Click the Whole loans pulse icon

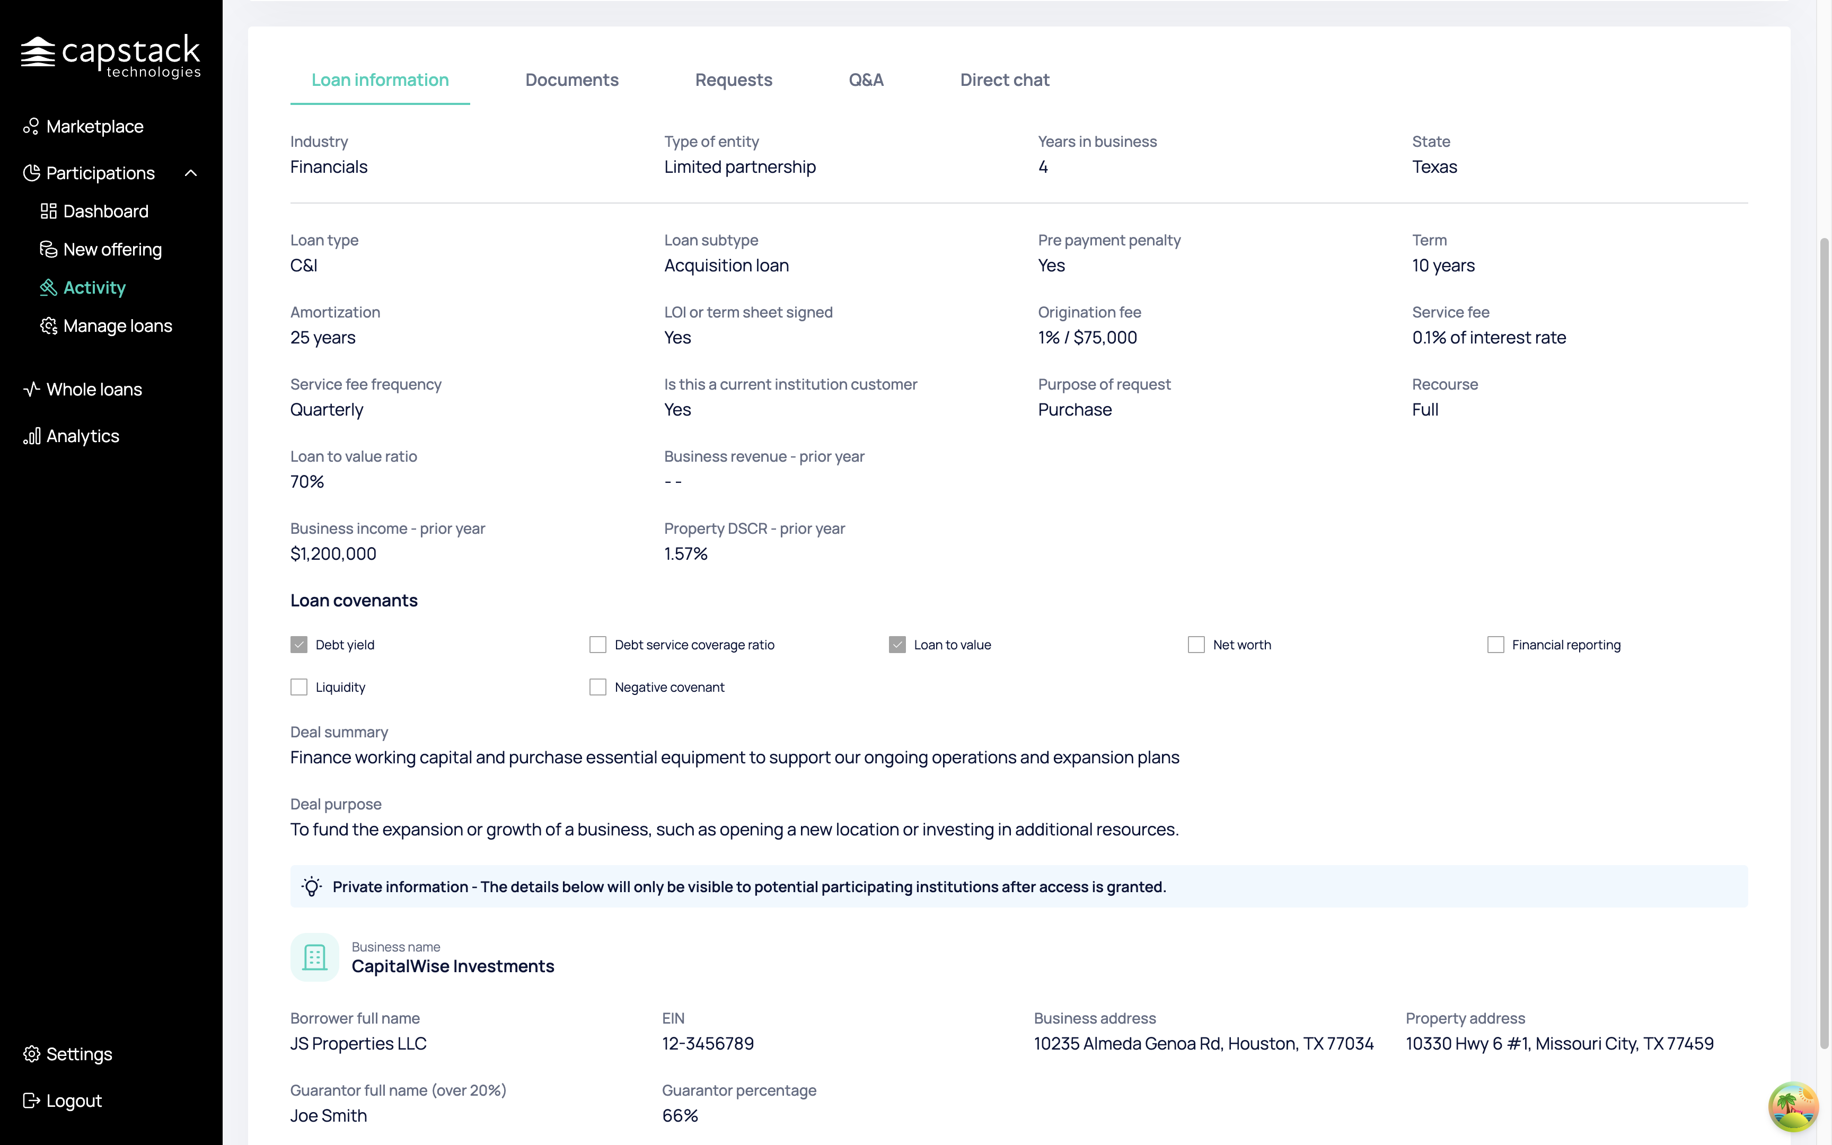coord(31,389)
